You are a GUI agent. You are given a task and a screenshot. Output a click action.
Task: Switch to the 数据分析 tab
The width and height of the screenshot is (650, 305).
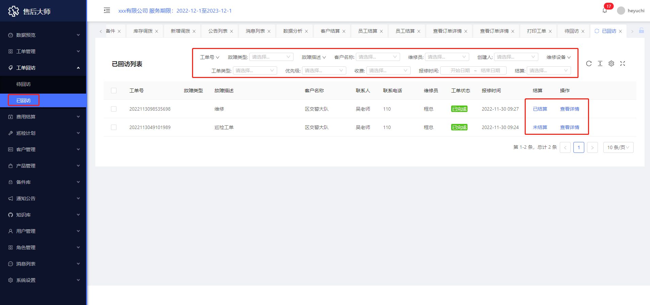pyautogui.click(x=292, y=31)
